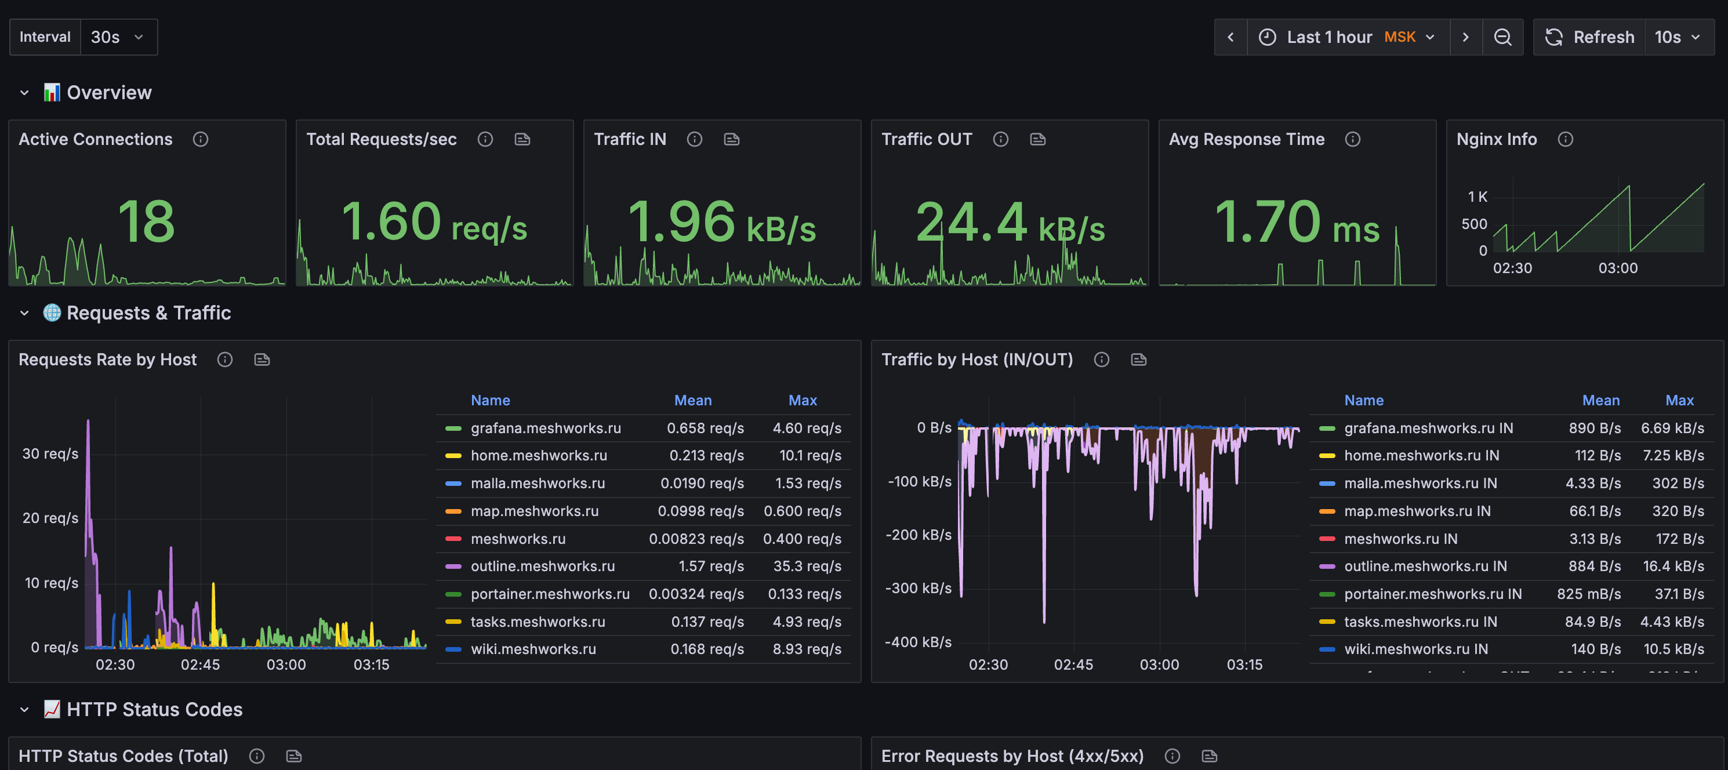The height and width of the screenshot is (770, 1728).
Task: Open the 30s Interval variable dropdown
Action: tap(118, 37)
